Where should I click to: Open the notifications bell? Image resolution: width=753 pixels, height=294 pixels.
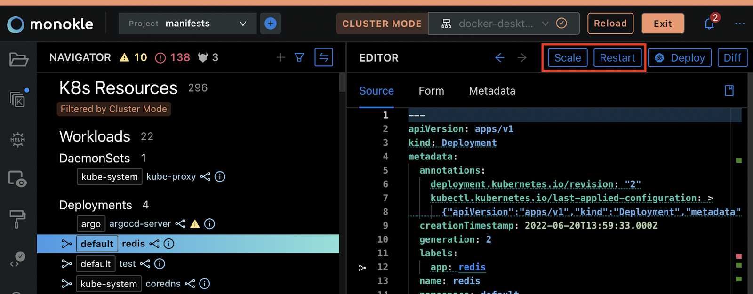pos(709,24)
